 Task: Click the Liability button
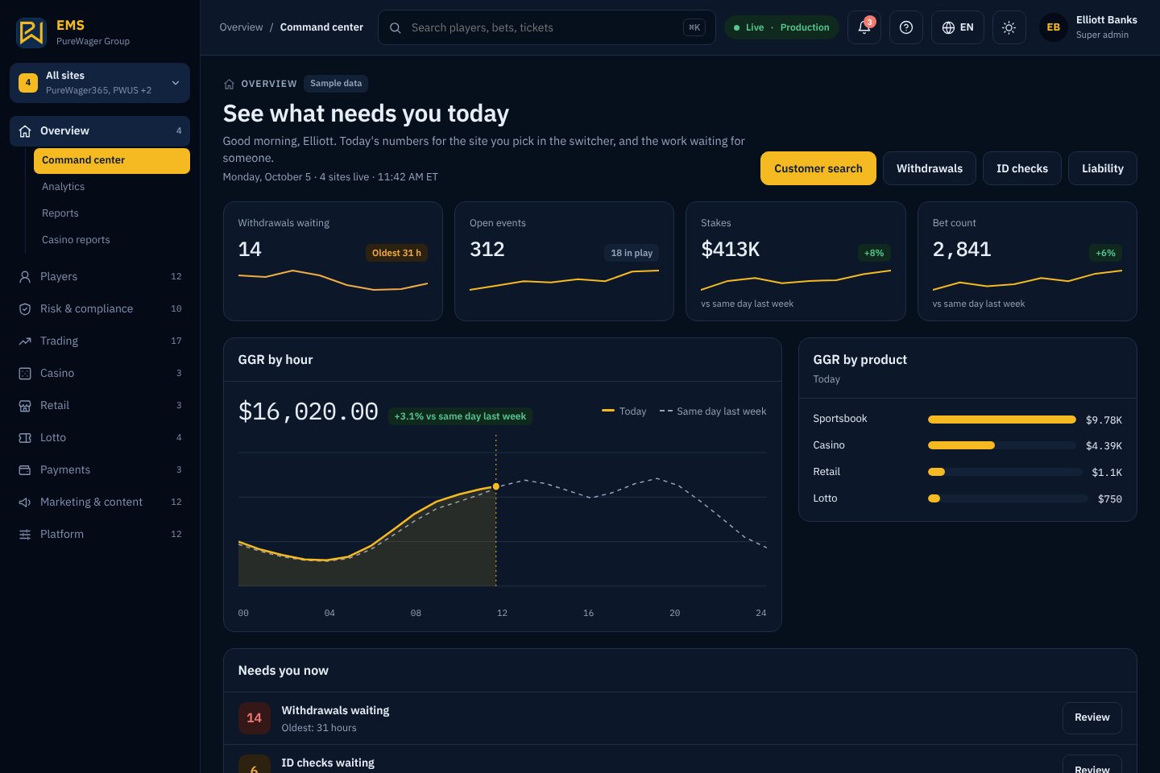1102,168
